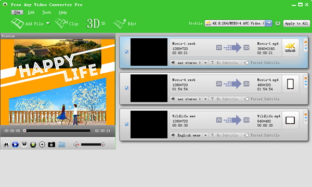Screen dimensions: 312x187
Task: Expand Movie-1 audio track dropdown
Action: 205,63
